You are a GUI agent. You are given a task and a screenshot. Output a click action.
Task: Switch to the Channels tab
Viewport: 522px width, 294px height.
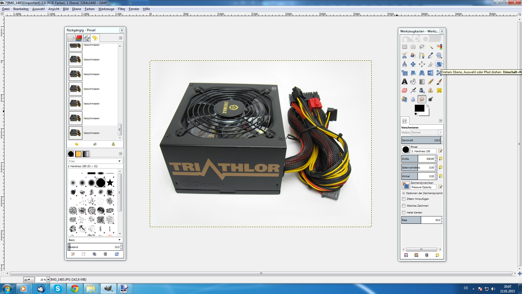pyautogui.click(x=79, y=38)
